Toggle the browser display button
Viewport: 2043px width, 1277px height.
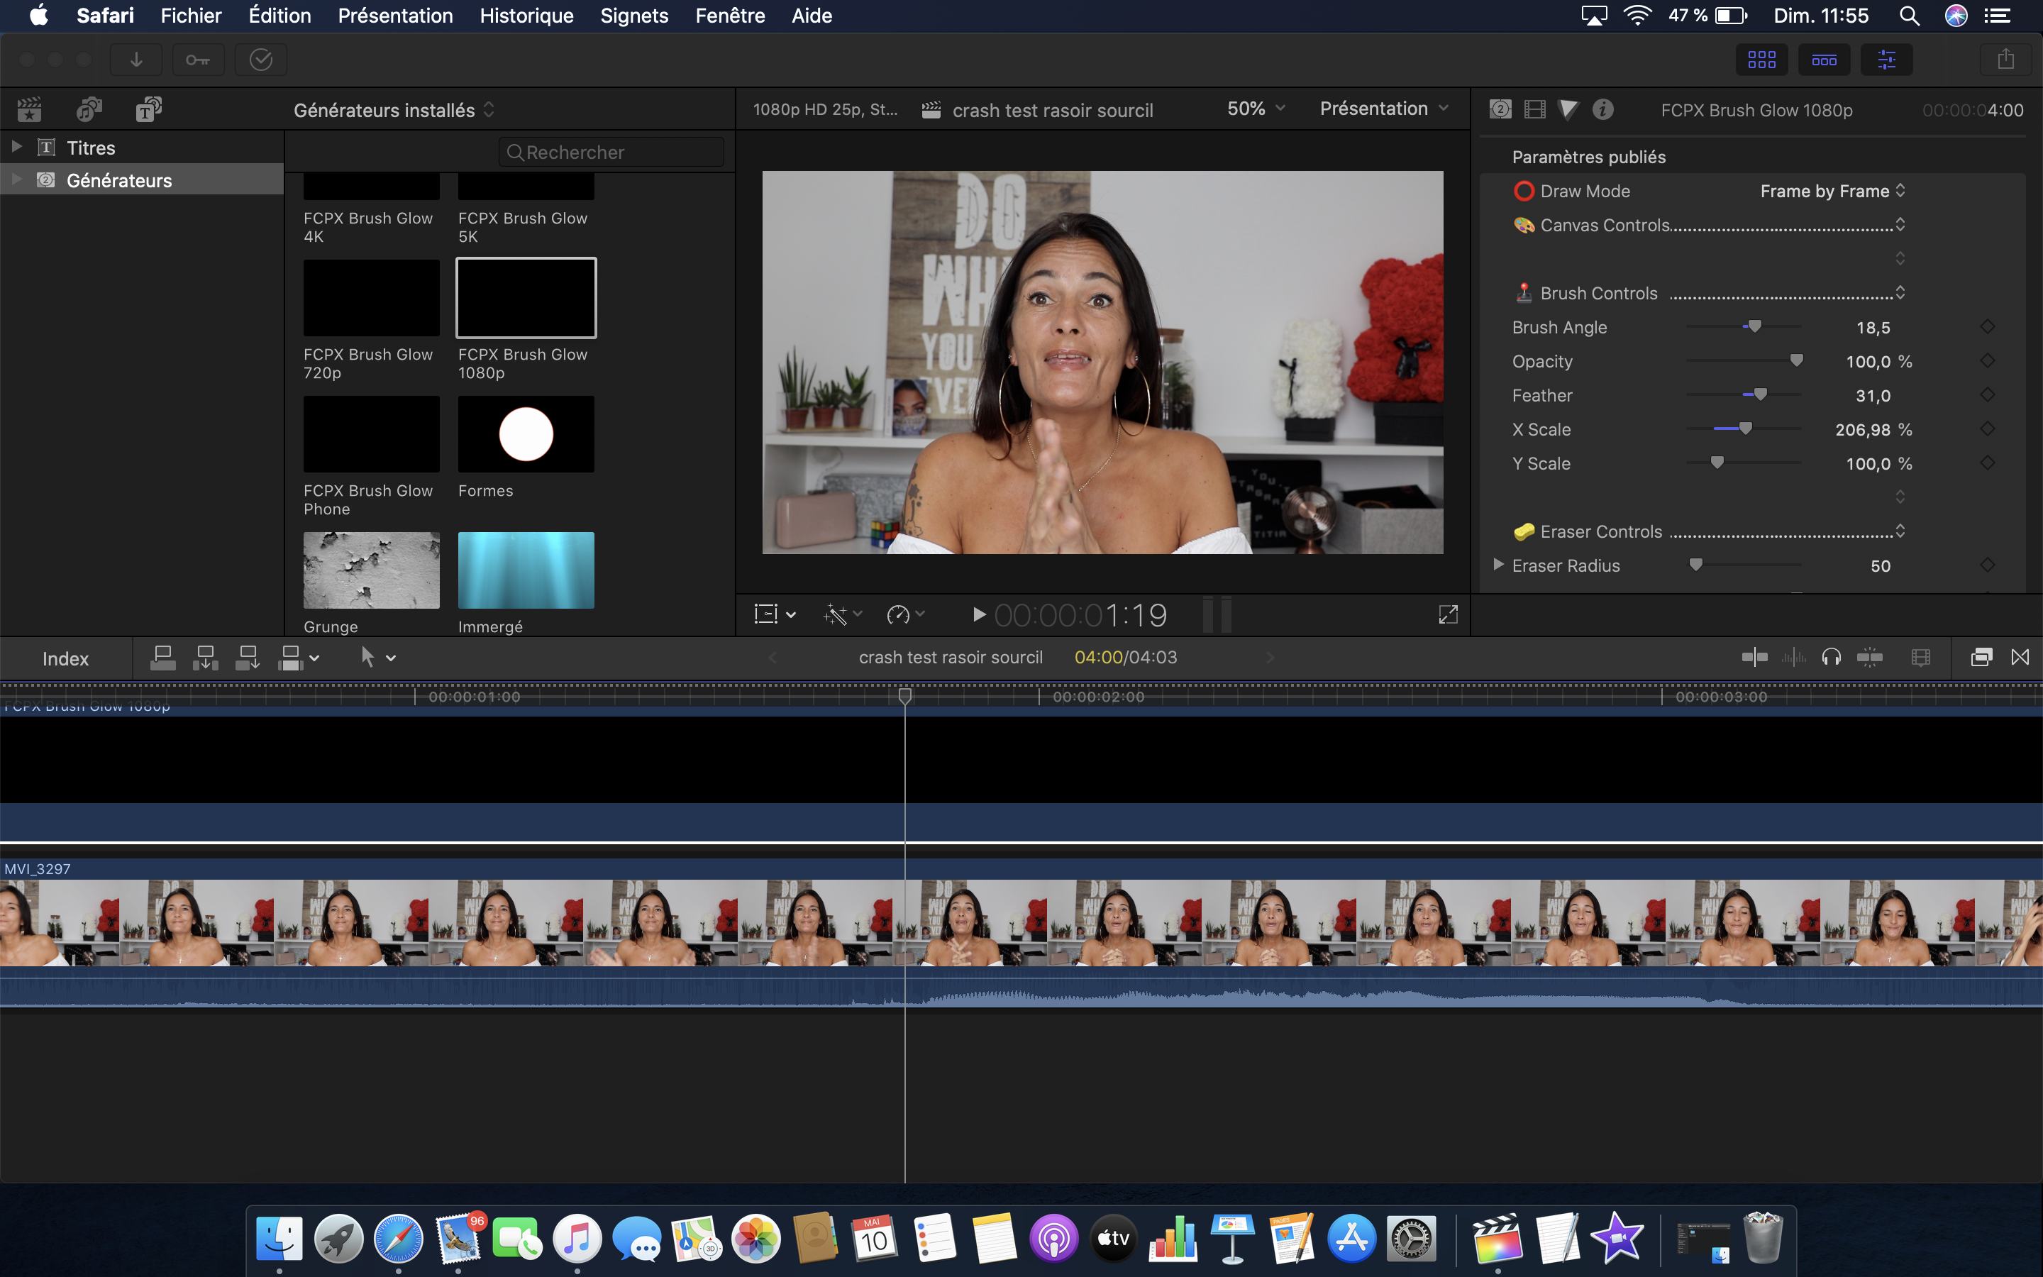click(x=1761, y=60)
